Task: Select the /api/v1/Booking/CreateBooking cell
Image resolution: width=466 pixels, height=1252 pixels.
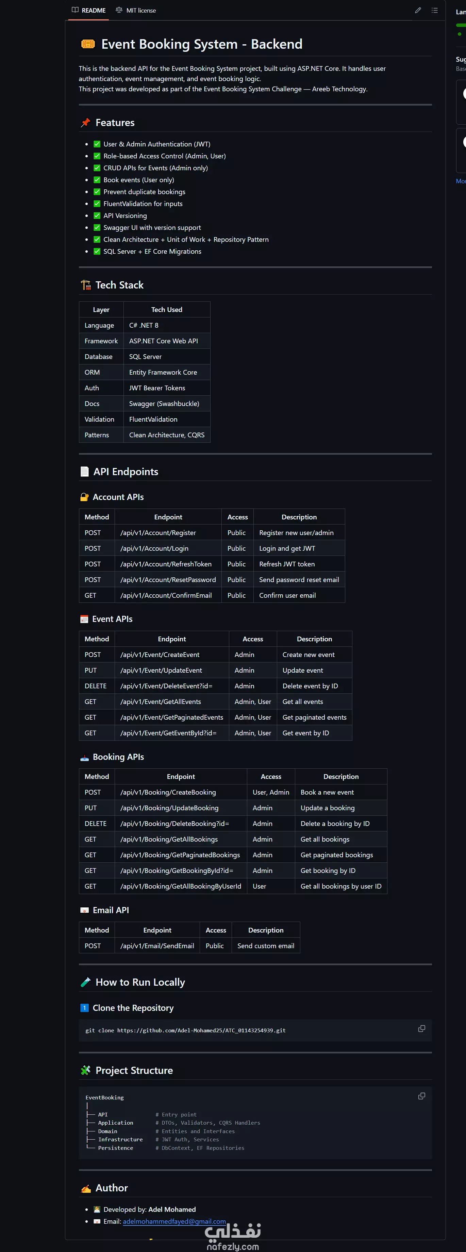Action: point(181,792)
